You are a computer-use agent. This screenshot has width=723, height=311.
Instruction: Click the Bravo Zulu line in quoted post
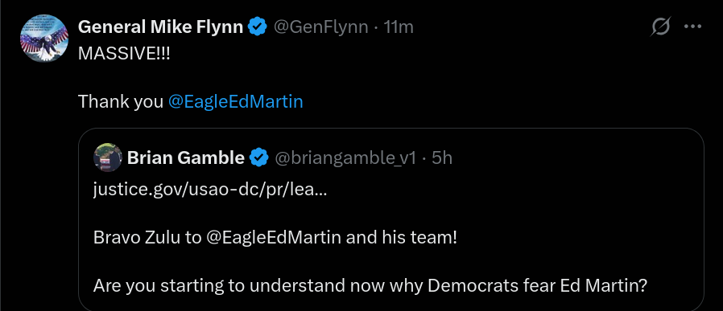tap(275, 238)
